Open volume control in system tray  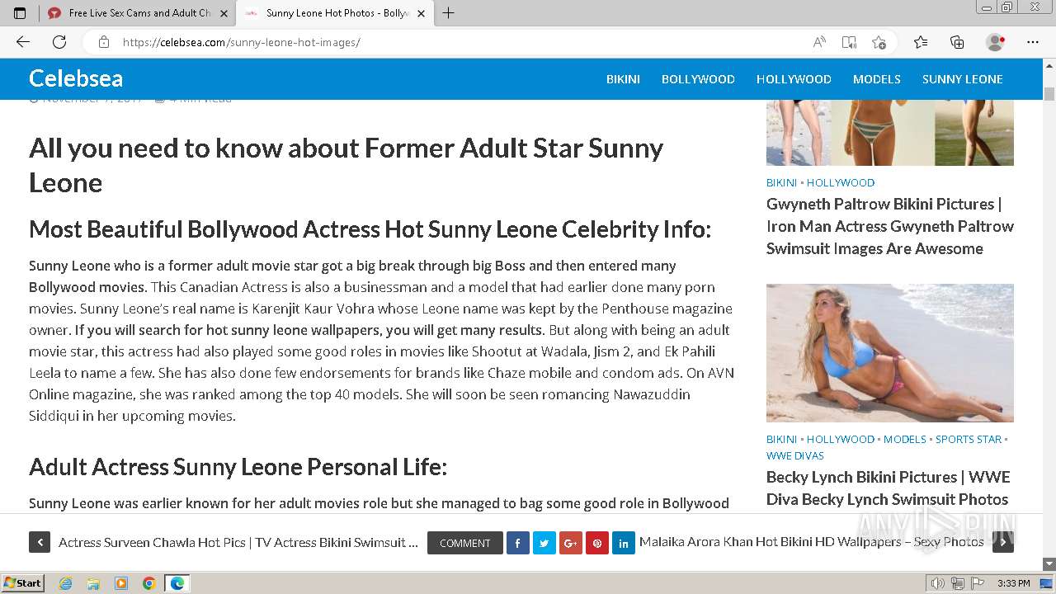point(939,583)
